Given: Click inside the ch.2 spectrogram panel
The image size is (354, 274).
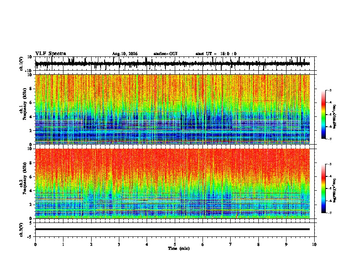Looking at the screenshot, I should click(173, 184).
